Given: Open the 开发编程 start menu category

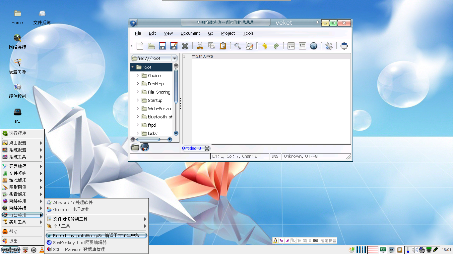Looking at the screenshot, I should (22, 166).
